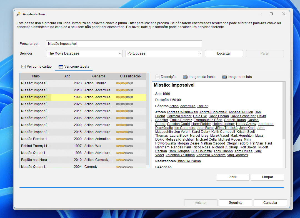Click the Procurar por search field
Viewport: 300px width, 218px height.
(124, 44)
